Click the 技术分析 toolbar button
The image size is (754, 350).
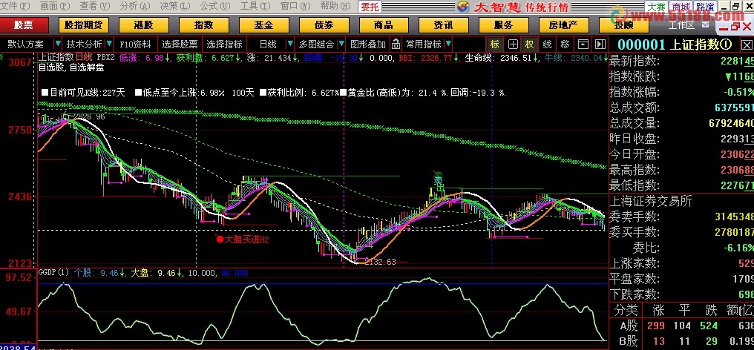pos(84,44)
